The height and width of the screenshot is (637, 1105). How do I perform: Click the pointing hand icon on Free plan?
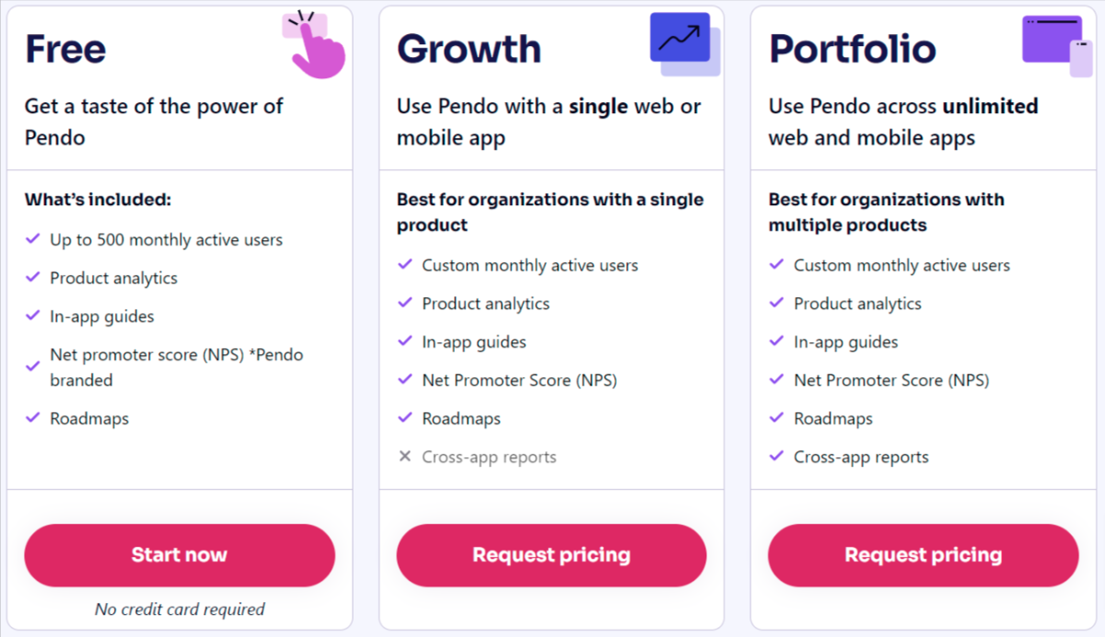click(x=314, y=44)
